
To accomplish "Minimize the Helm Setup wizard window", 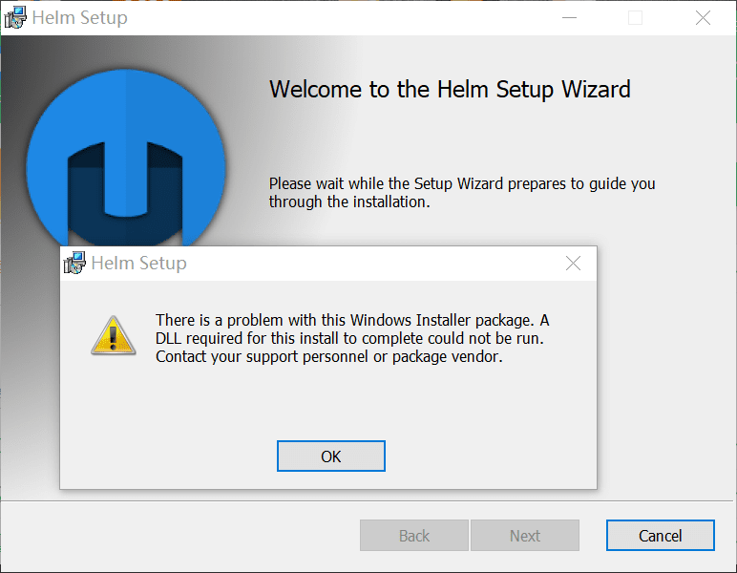I will pyautogui.click(x=569, y=17).
